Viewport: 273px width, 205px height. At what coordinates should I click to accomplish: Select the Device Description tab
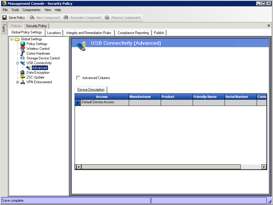[91, 90]
